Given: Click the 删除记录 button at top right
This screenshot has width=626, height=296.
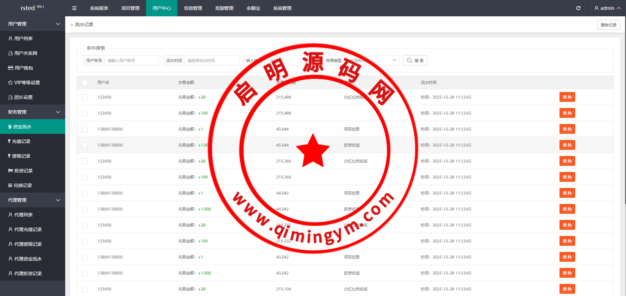Looking at the screenshot, I should click(x=608, y=25).
